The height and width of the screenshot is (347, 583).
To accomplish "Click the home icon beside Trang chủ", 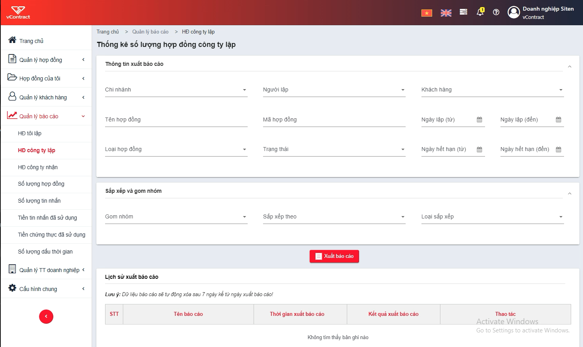I will tap(12, 40).
